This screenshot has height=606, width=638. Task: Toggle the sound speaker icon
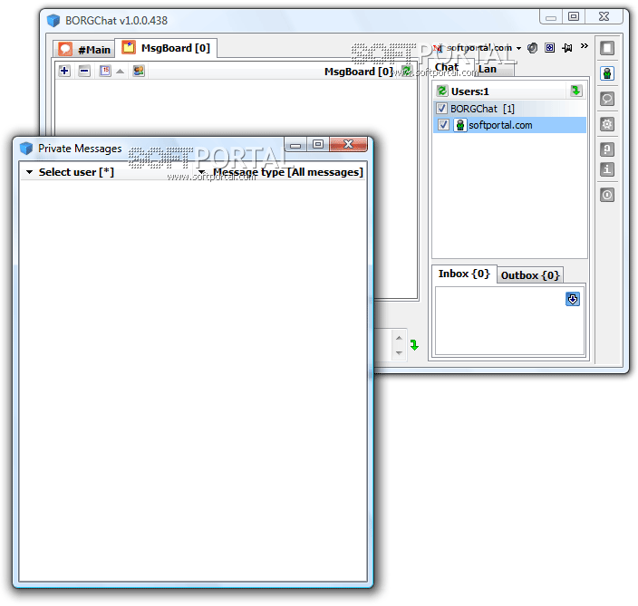(x=532, y=48)
